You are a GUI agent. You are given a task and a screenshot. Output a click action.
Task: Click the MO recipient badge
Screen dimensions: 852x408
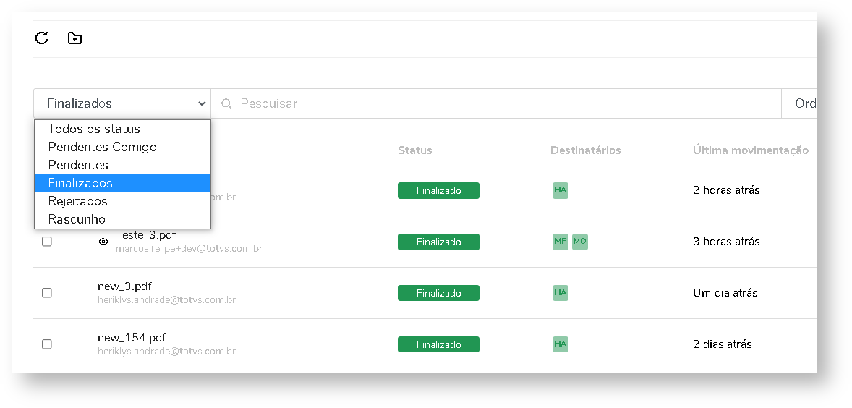coord(580,242)
